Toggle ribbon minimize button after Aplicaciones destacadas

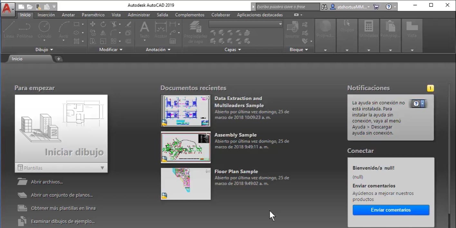coord(296,15)
